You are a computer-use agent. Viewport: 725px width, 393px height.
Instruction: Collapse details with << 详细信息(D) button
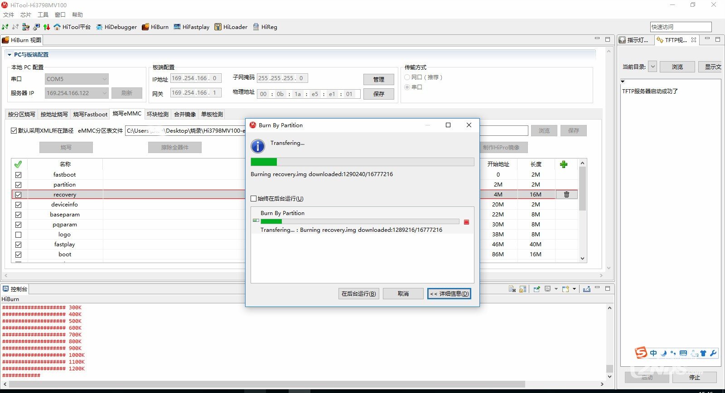click(449, 293)
